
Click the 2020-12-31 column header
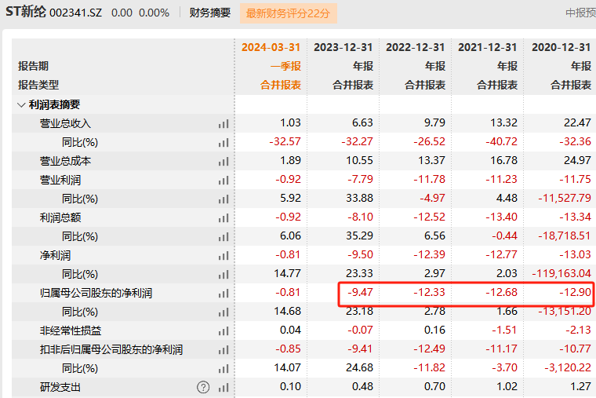(x=561, y=47)
